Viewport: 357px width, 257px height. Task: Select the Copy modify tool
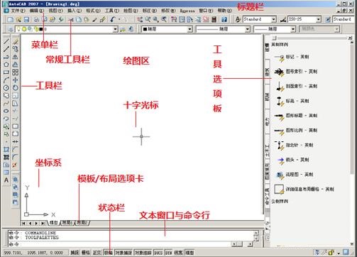point(16,49)
